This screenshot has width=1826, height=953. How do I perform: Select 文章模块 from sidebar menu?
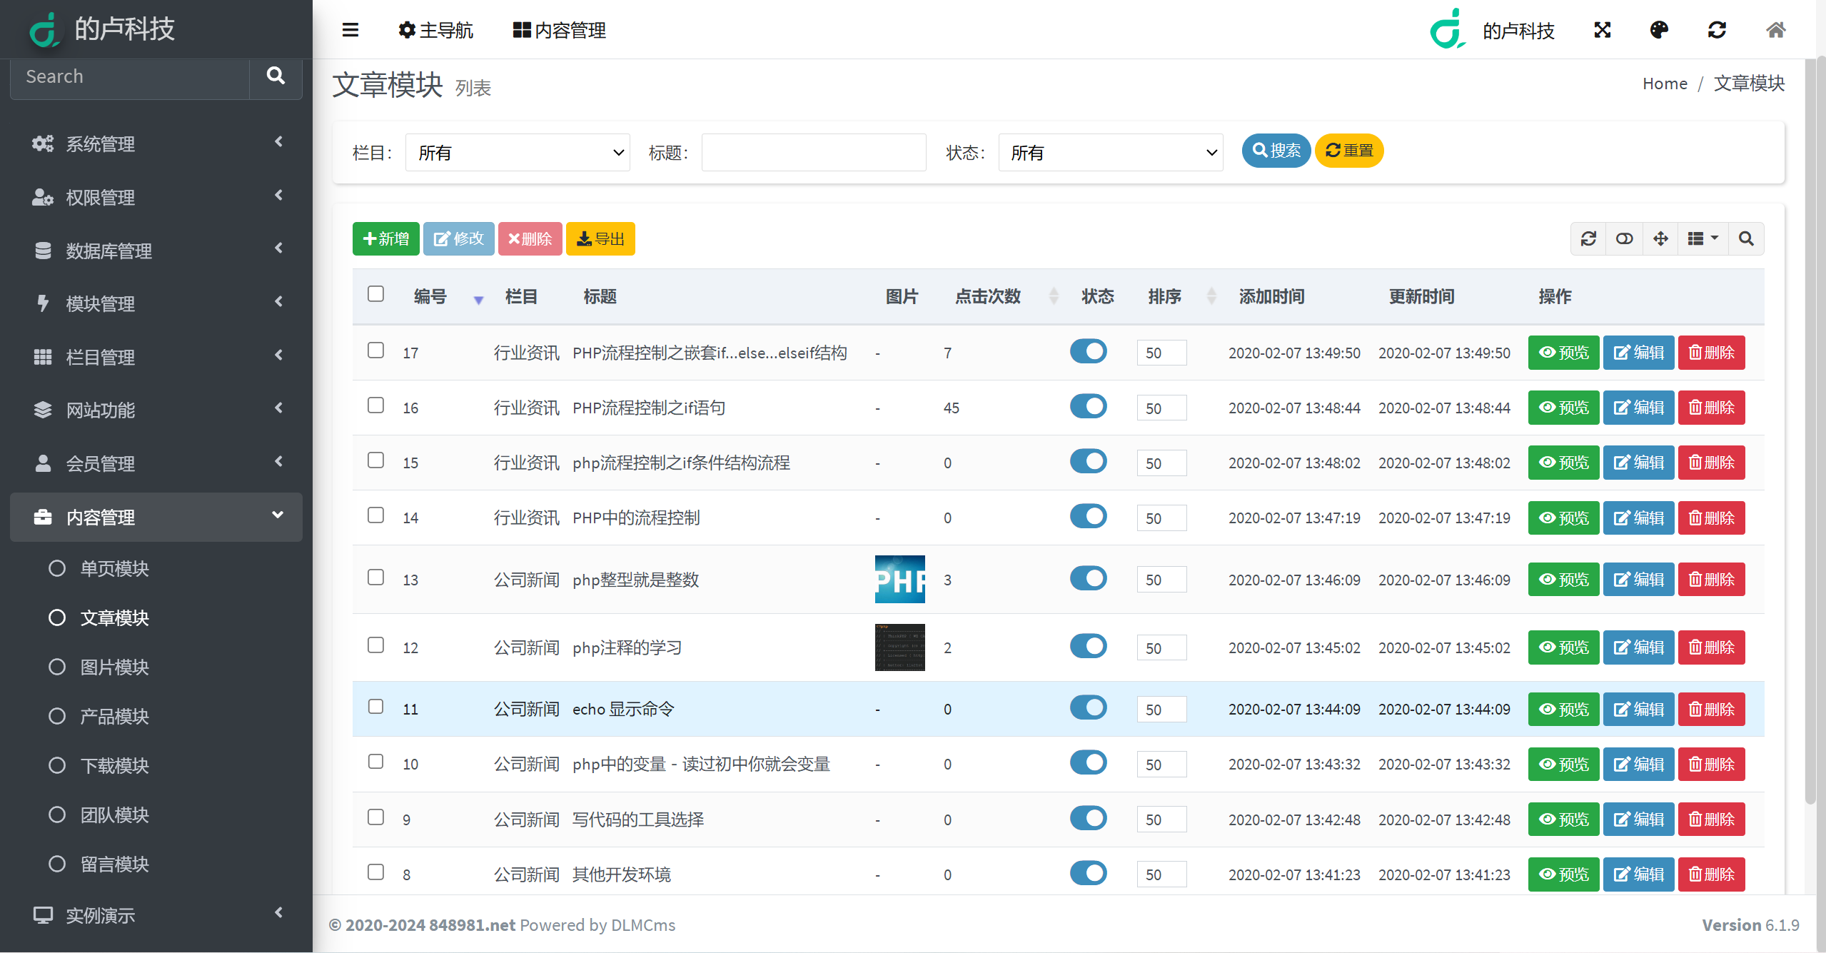point(117,616)
